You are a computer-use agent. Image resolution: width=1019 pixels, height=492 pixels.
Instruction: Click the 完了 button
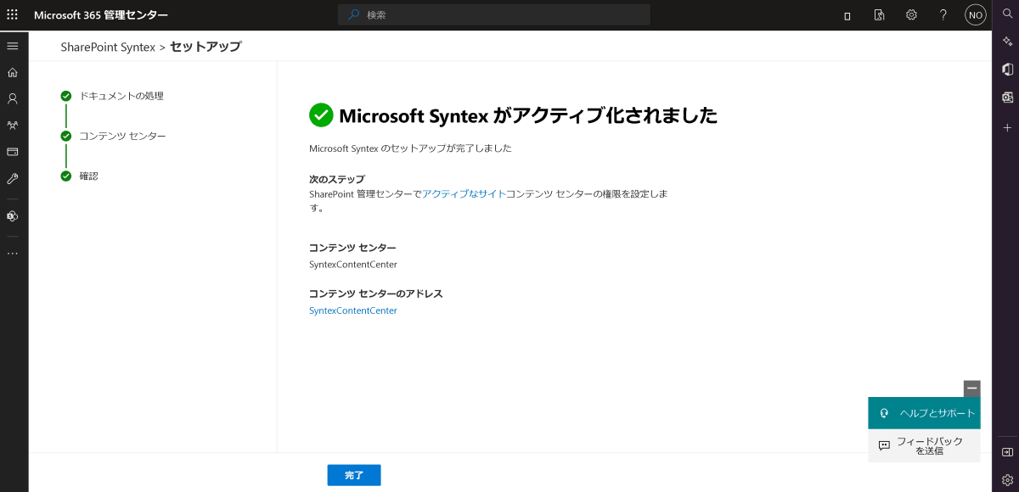tap(354, 475)
